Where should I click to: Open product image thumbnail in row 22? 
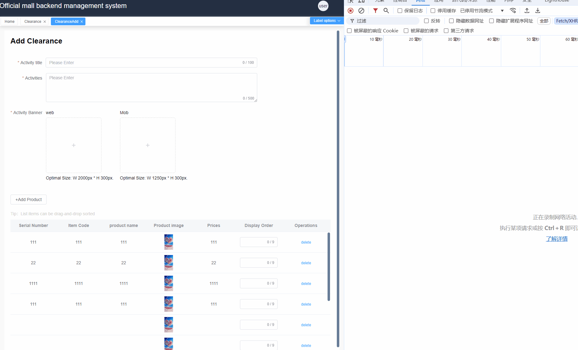coord(169,263)
